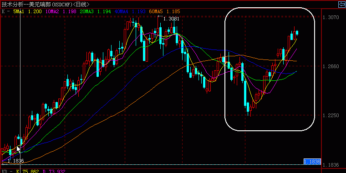The width and height of the screenshot is (346, 173).
Task: Click the high price marker 1.3081
Action: (171, 19)
